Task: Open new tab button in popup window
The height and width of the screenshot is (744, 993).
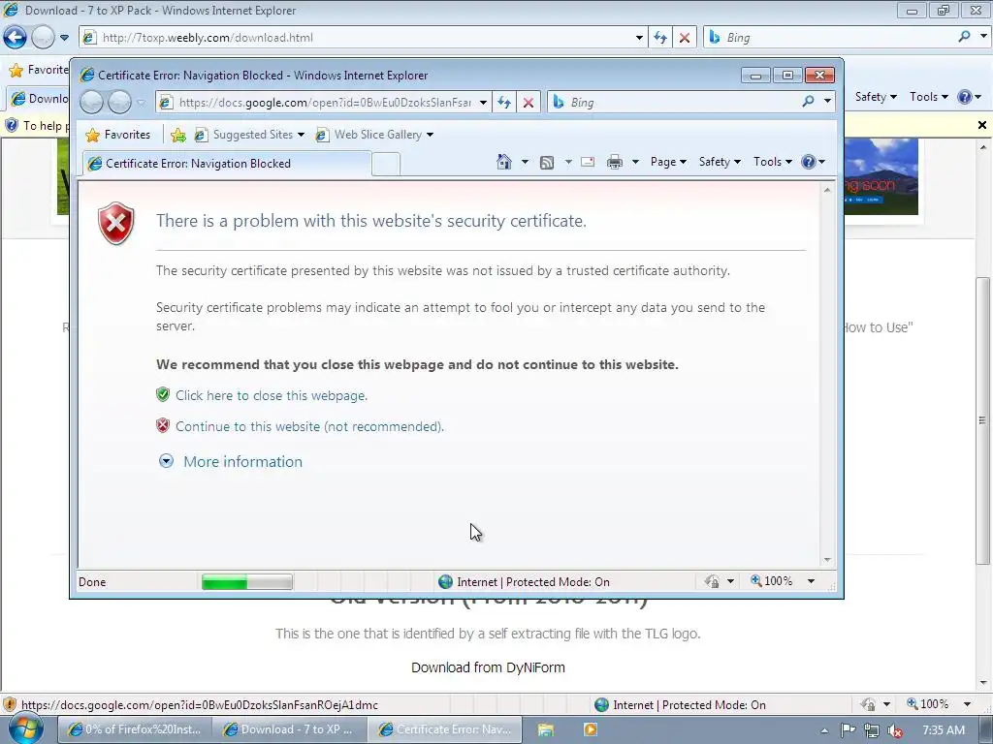Action: pyautogui.click(x=386, y=163)
